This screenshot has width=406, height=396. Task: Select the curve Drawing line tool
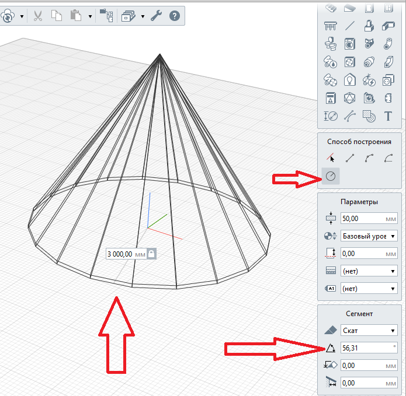[350, 116]
